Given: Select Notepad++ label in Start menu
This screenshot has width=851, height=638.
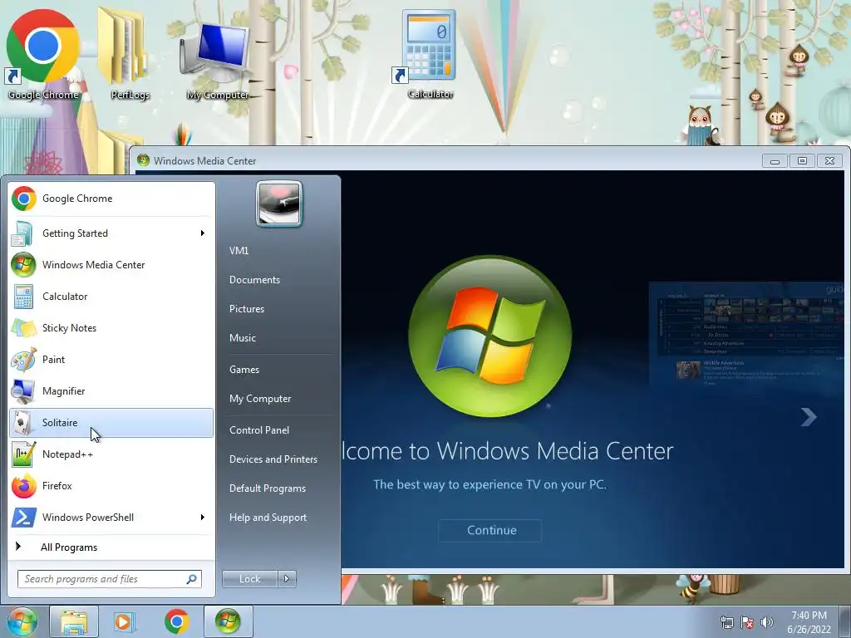Looking at the screenshot, I should click(x=67, y=454).
